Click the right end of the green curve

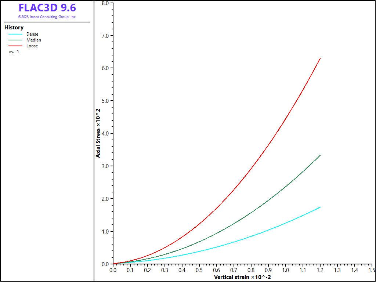tap(320, 155)
